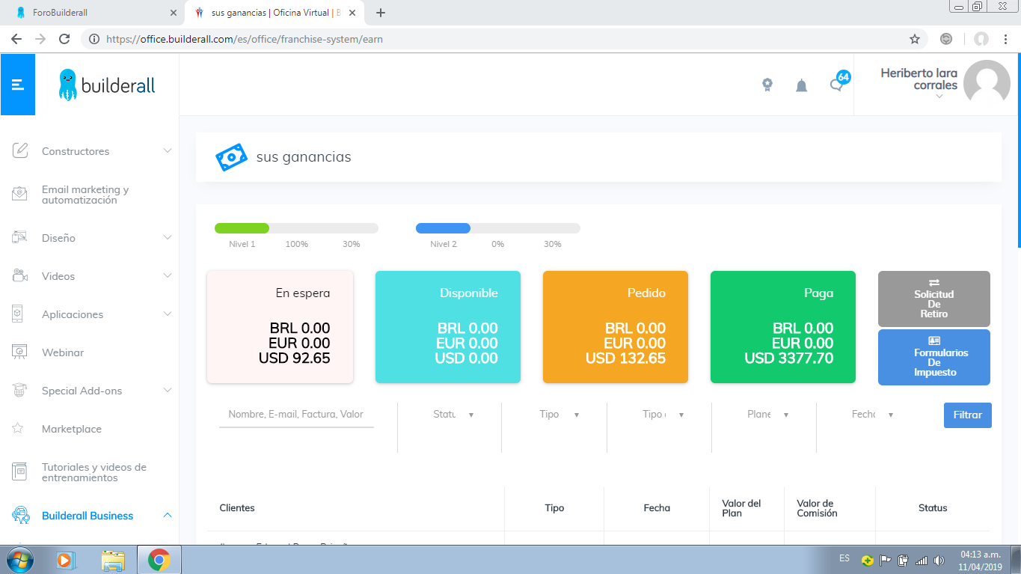Click the Marketplace star icon
Viewport: 1021px width, 574px height.
pyautogui.click(x=18, y=429)
